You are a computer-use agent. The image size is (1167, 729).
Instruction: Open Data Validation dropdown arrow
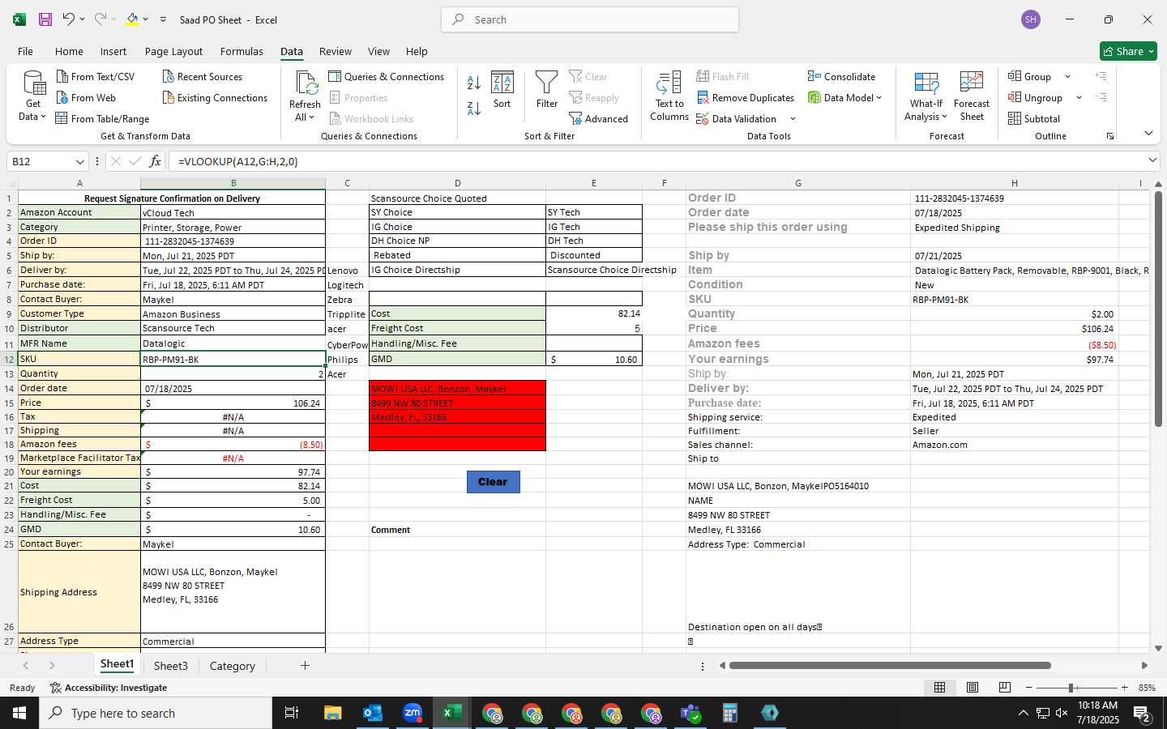793,118
